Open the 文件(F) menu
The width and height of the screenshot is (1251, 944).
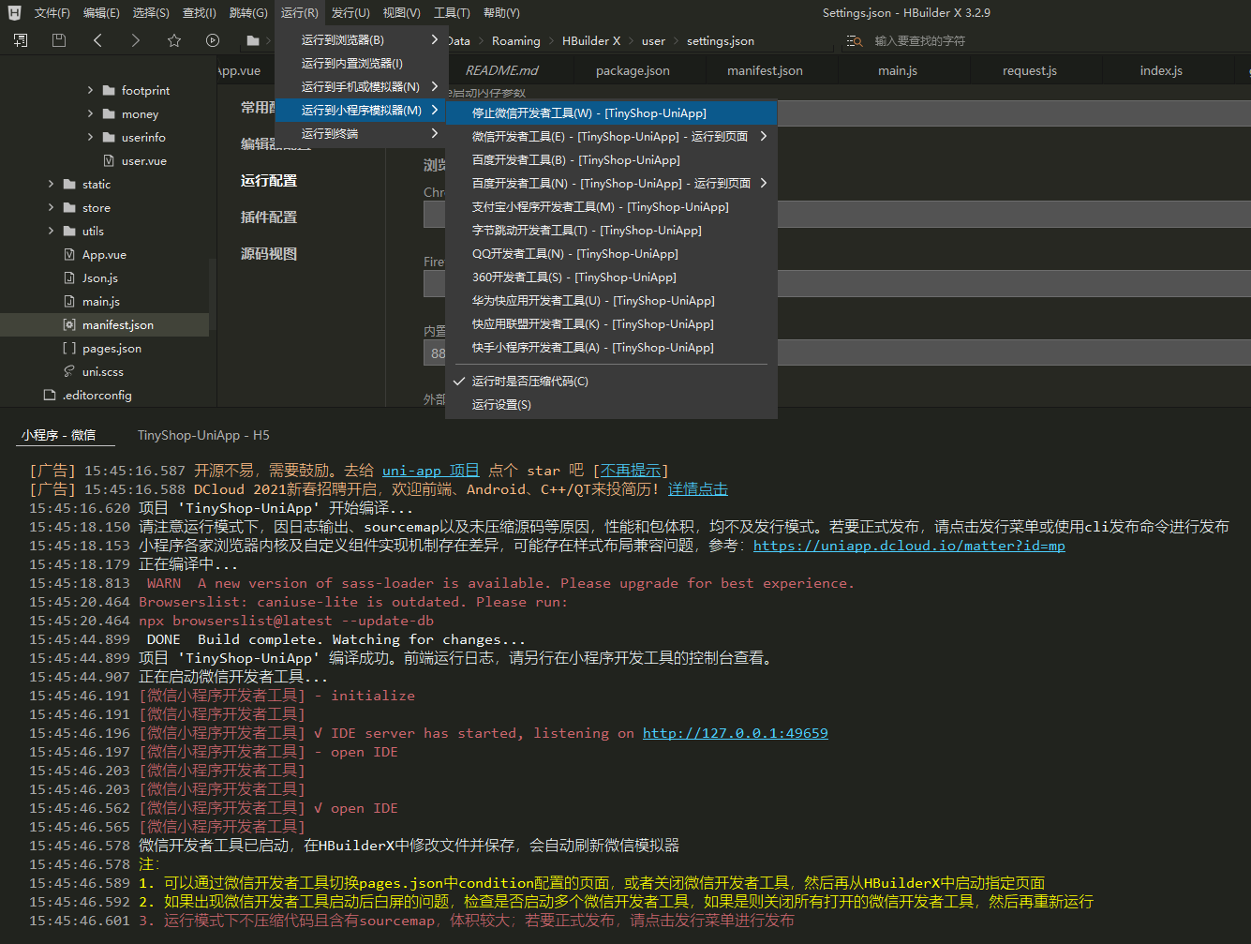coord(52,13)
